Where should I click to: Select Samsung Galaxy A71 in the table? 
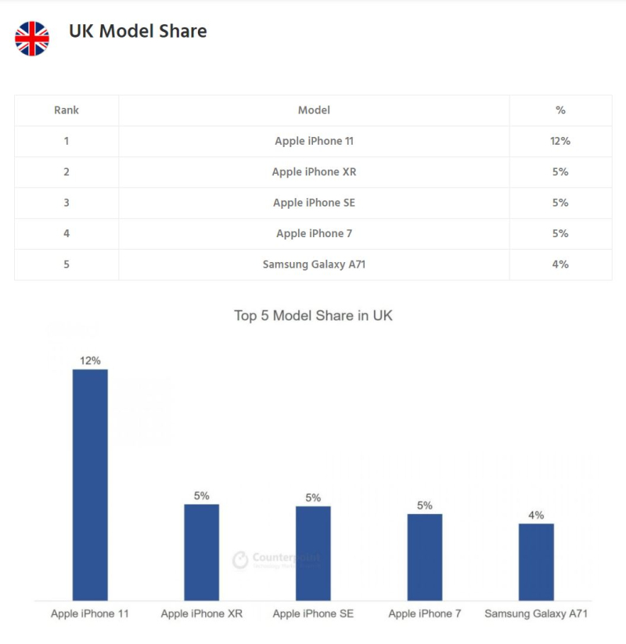314,264
